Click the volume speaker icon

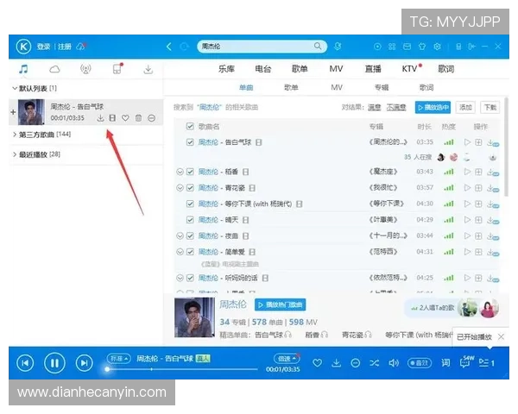click(x=394, y=363)
